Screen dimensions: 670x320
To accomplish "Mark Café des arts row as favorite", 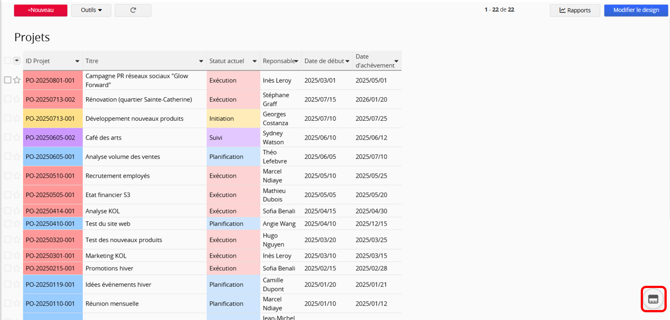I will [17, 137].
